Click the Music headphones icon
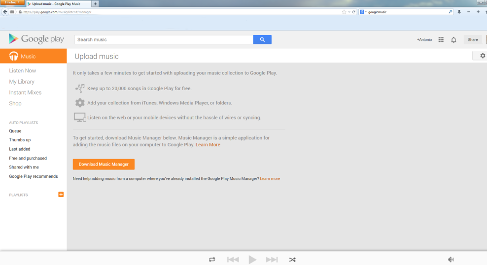 tap(14, 56)
